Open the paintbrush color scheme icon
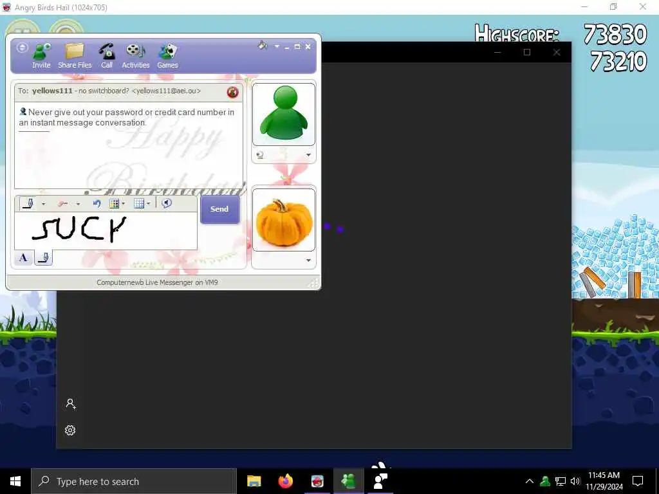659x494 pixels. (263, 46)
